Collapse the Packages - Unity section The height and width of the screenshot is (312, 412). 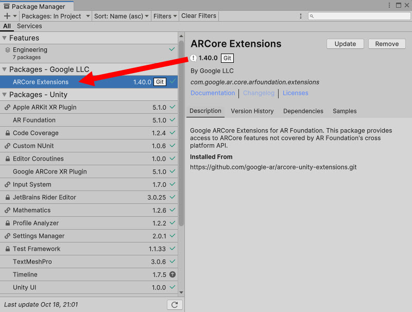pos(5,95)
